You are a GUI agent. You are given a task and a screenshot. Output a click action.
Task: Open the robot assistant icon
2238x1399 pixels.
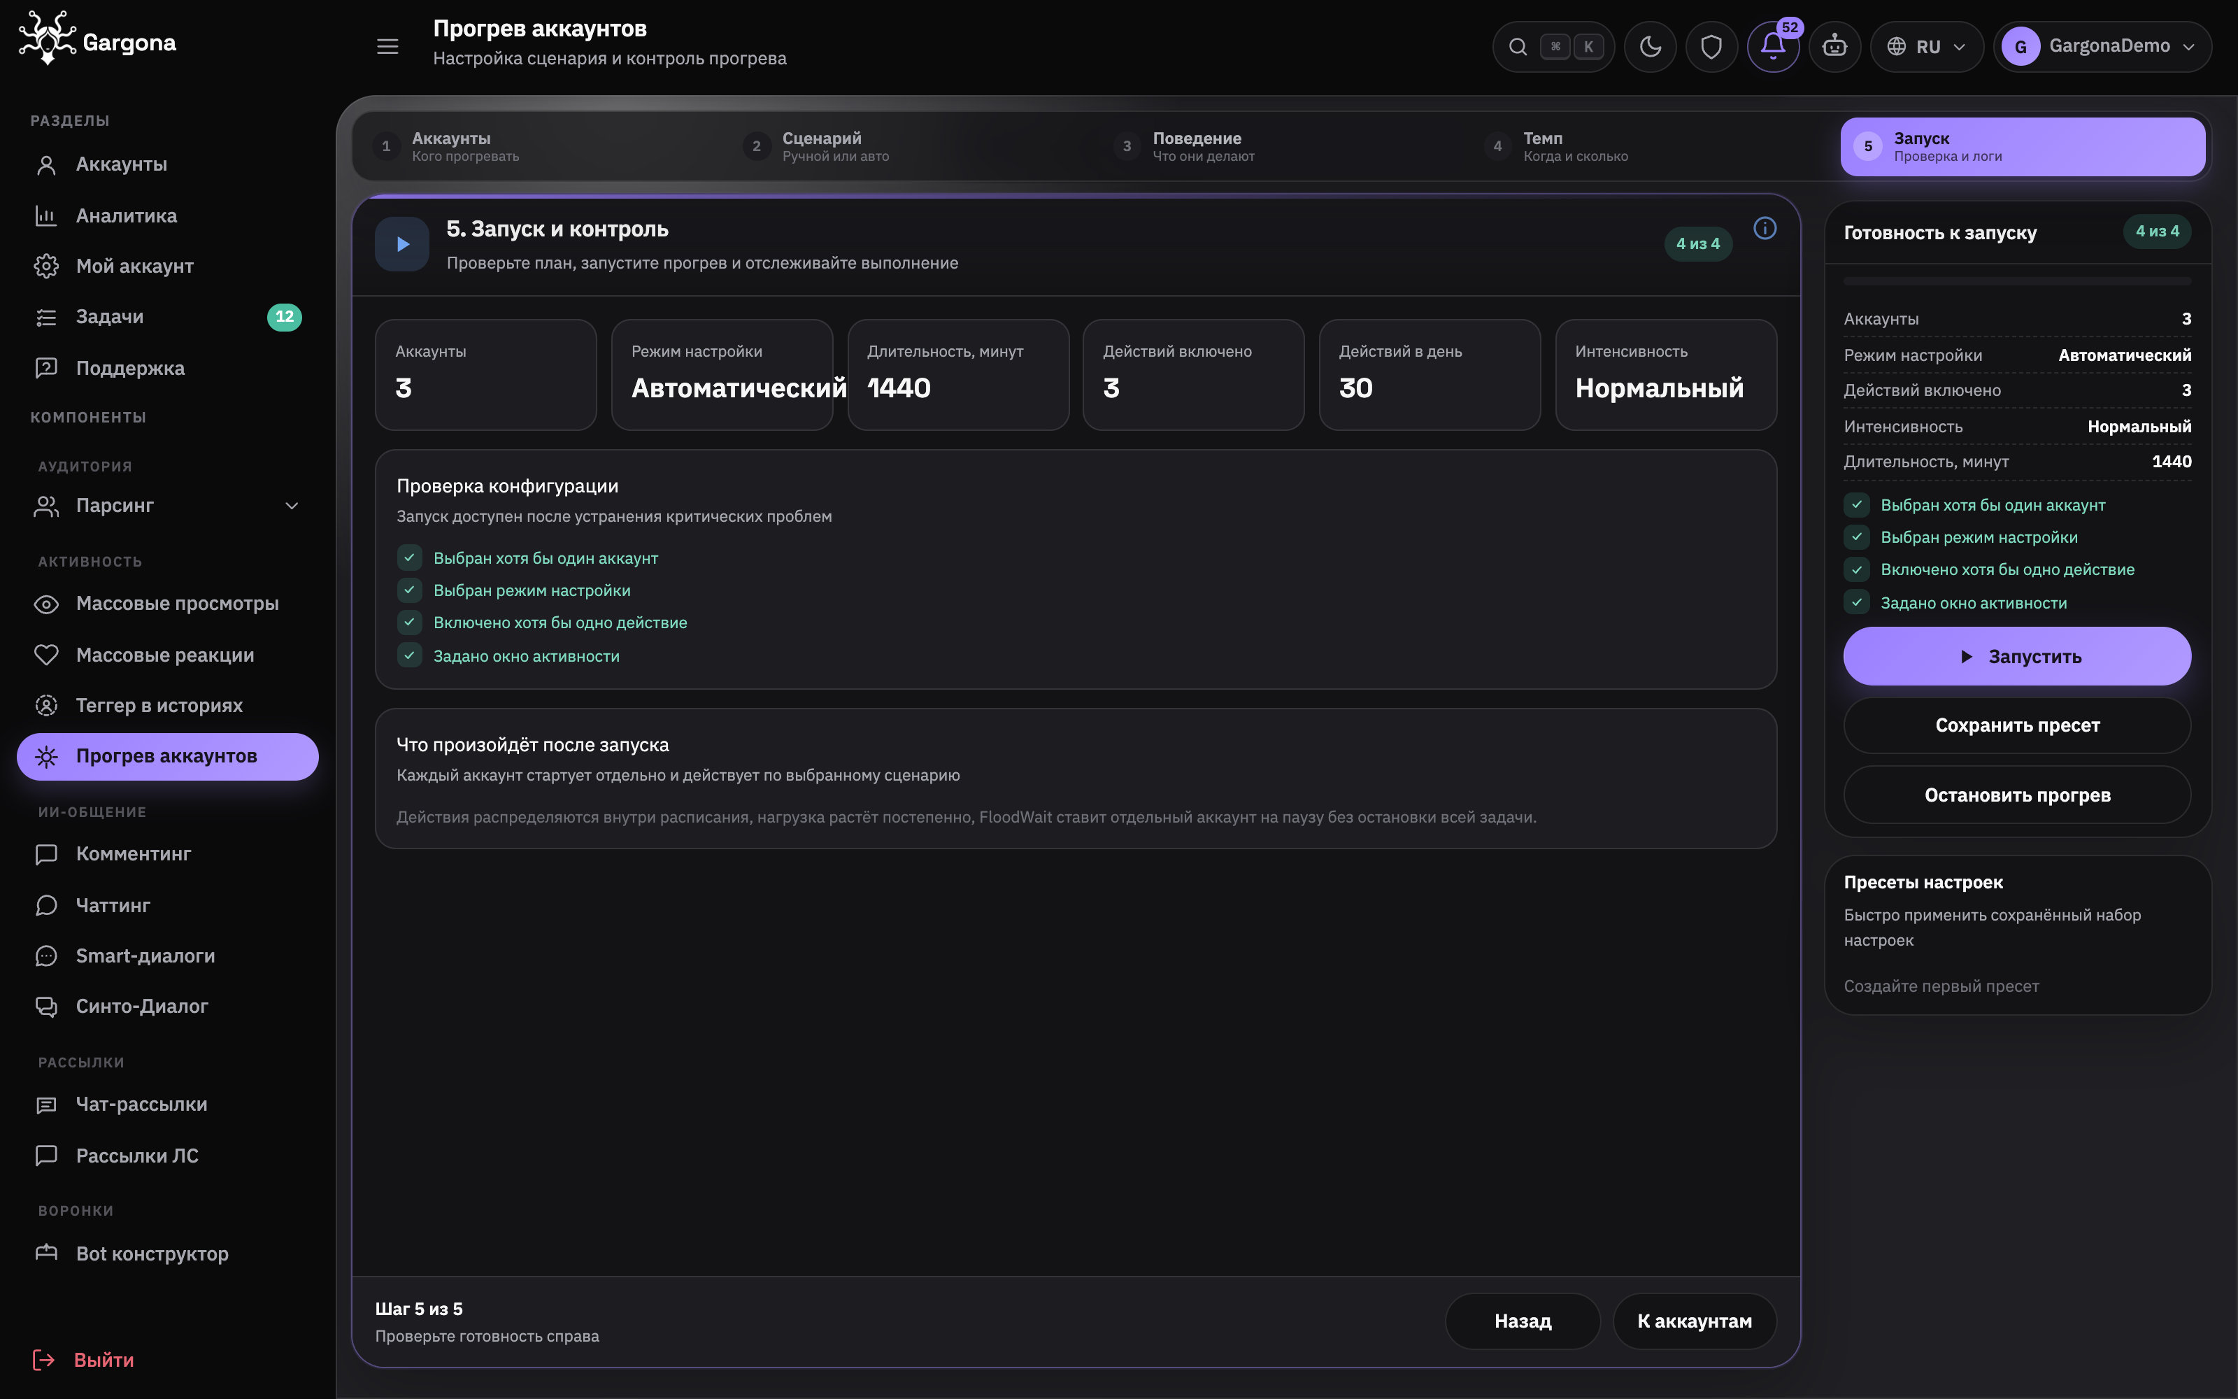click(x=1834, y=46)
